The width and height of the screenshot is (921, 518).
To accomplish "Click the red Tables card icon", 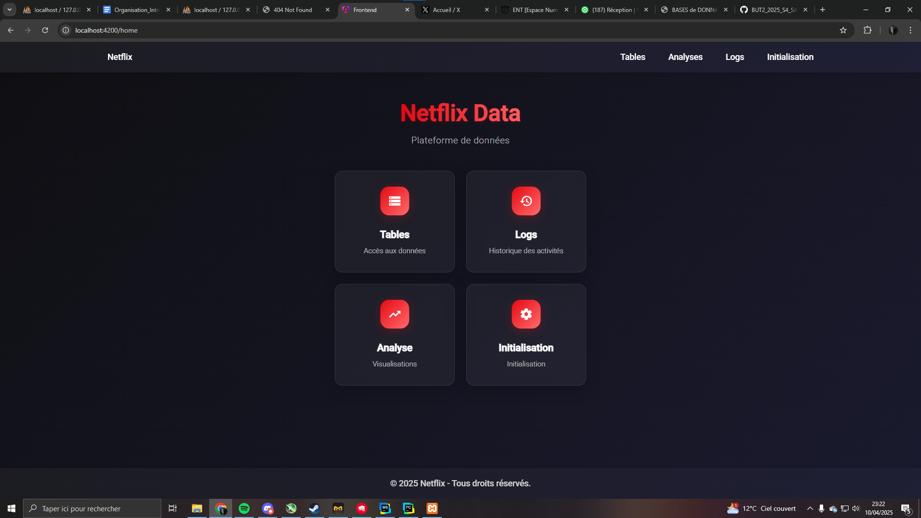I will 395,201.
